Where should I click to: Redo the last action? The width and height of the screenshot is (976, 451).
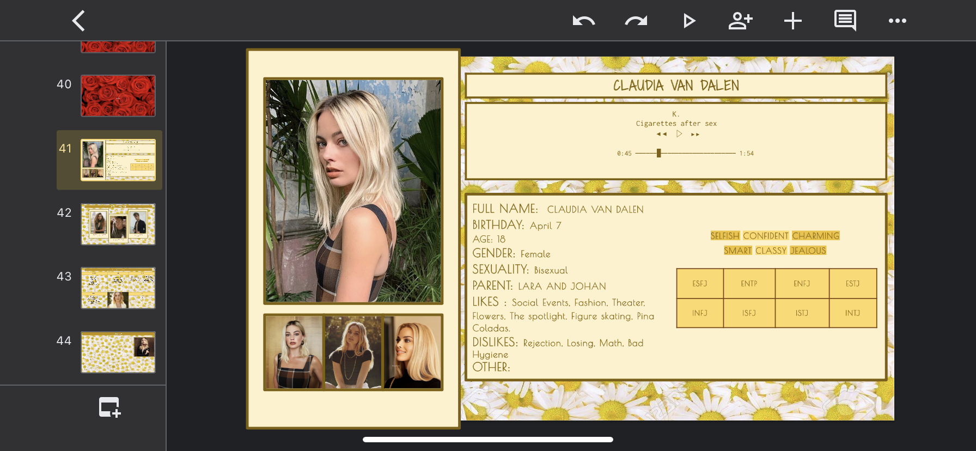pos(636,21)
